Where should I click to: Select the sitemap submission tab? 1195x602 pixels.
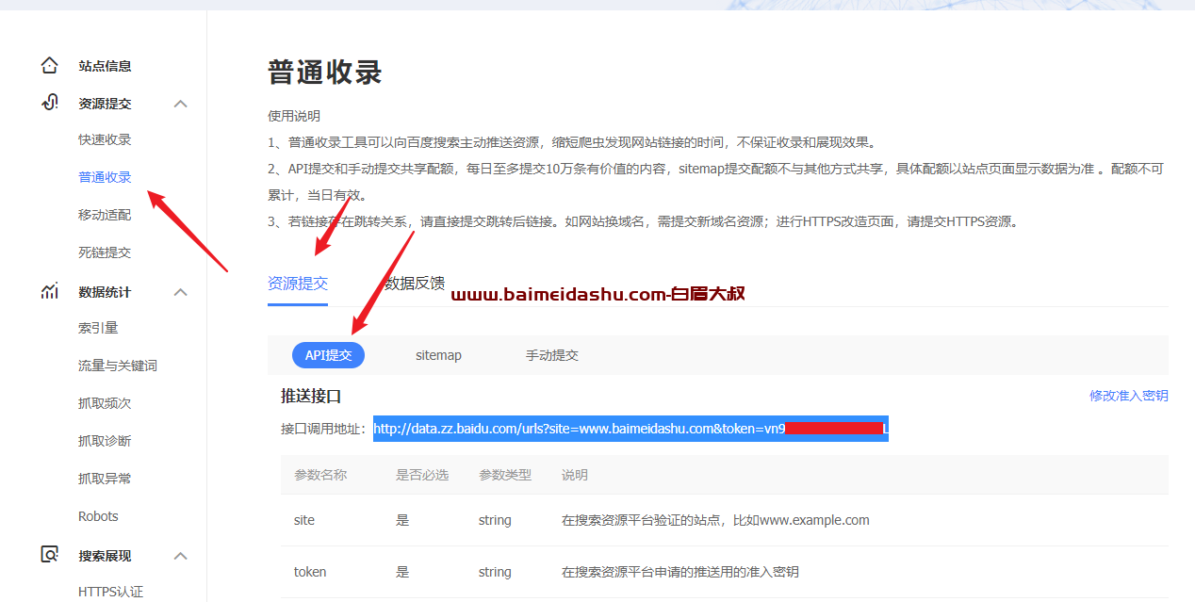(x=438, y=355)
